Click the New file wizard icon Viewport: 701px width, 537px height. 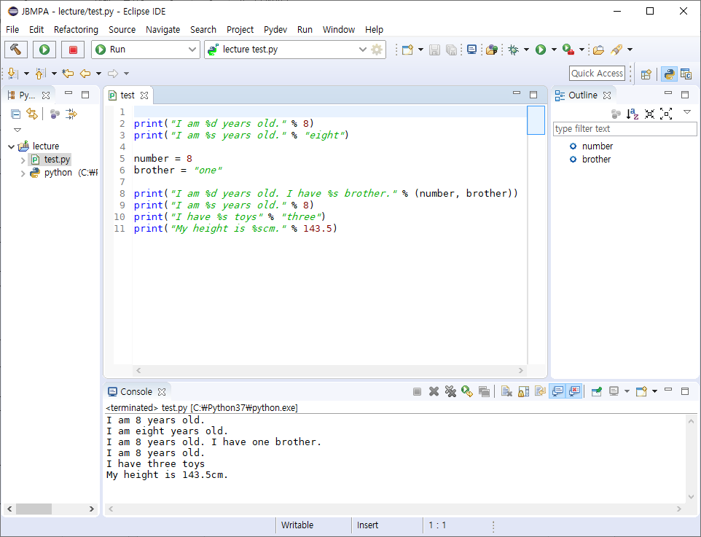pyautogui.click(x=407, y=50)
